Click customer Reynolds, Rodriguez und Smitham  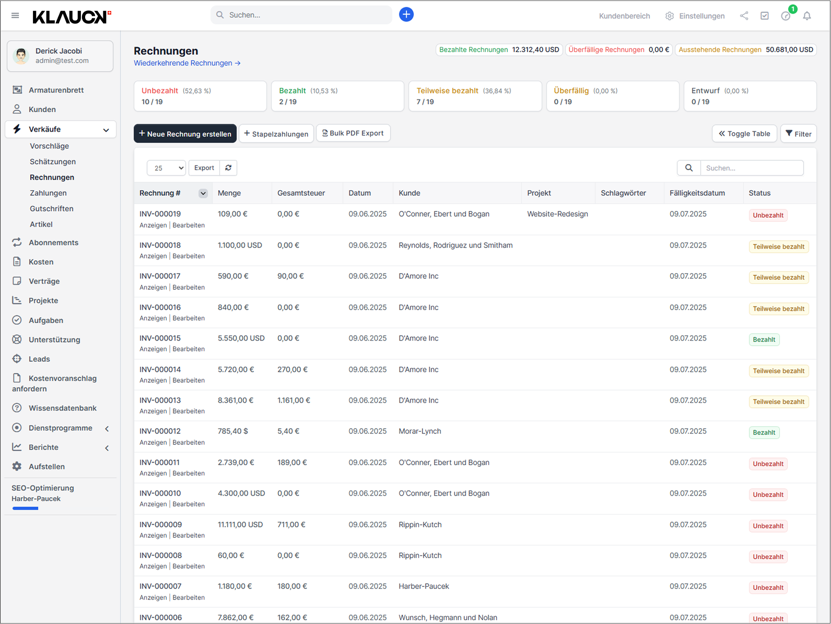(455, 245)
